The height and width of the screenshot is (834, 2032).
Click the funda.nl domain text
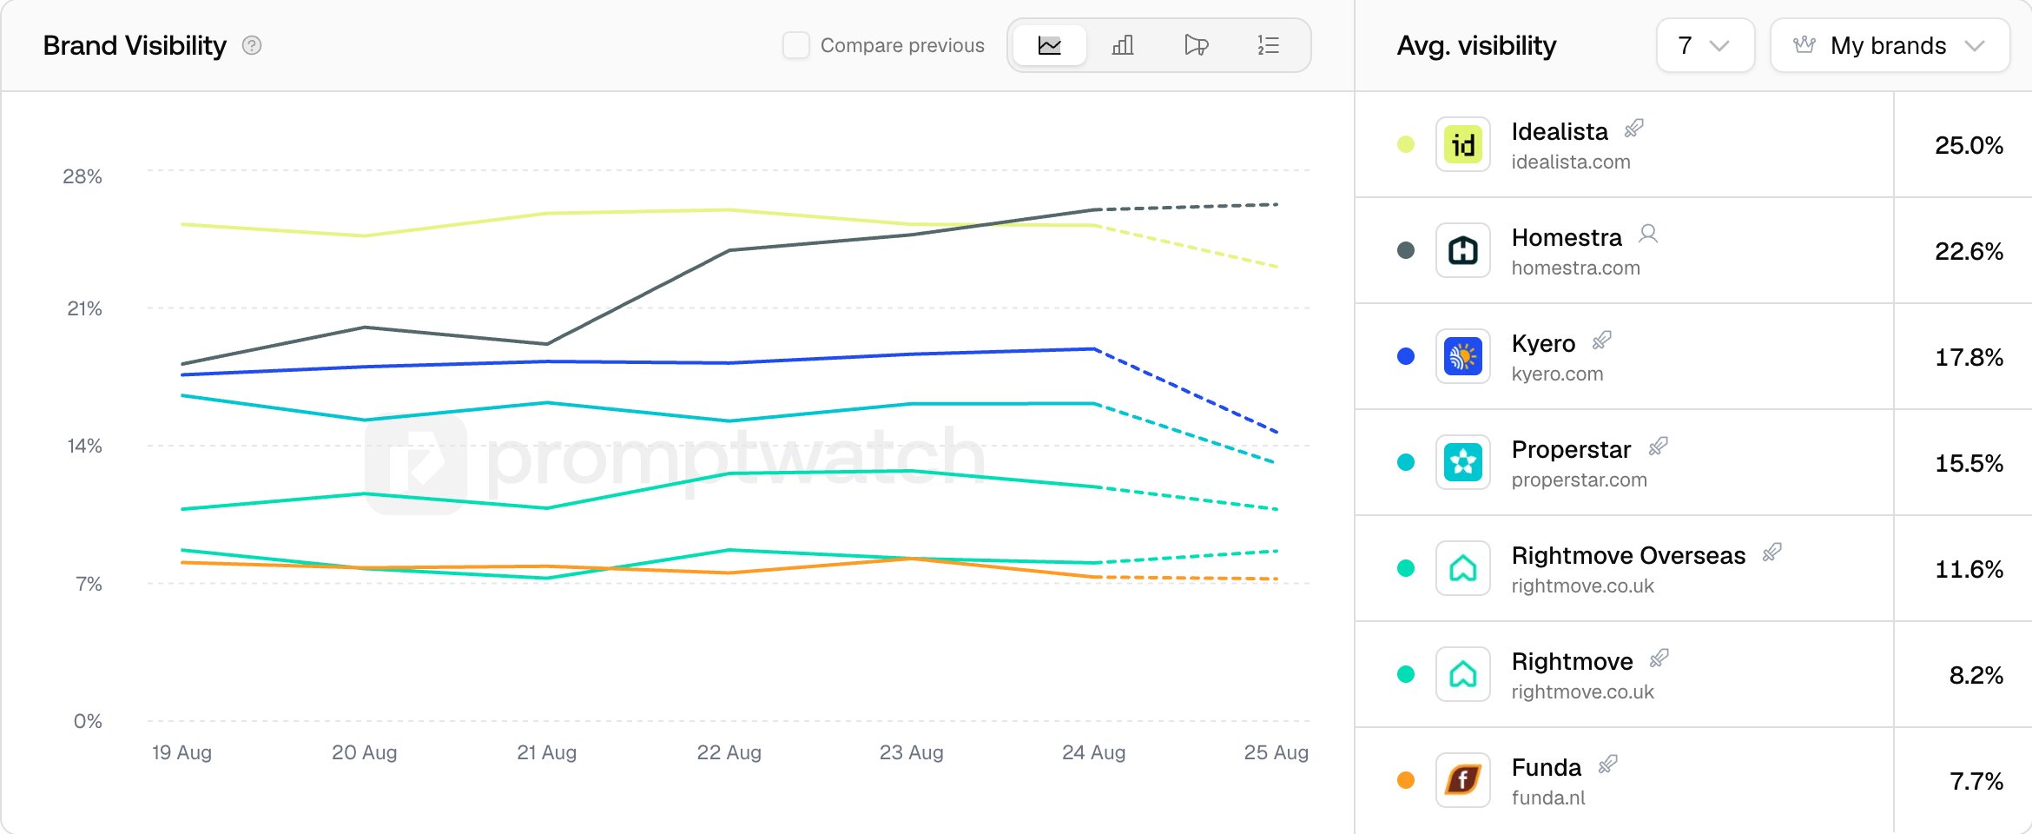tap(1548, 798)
